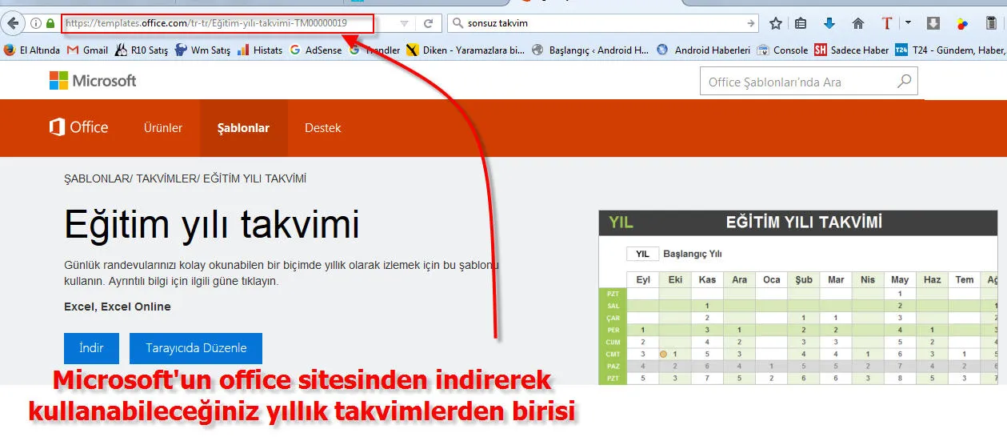
Task: Click the reload page icon
Action: (x=429, y=24)
